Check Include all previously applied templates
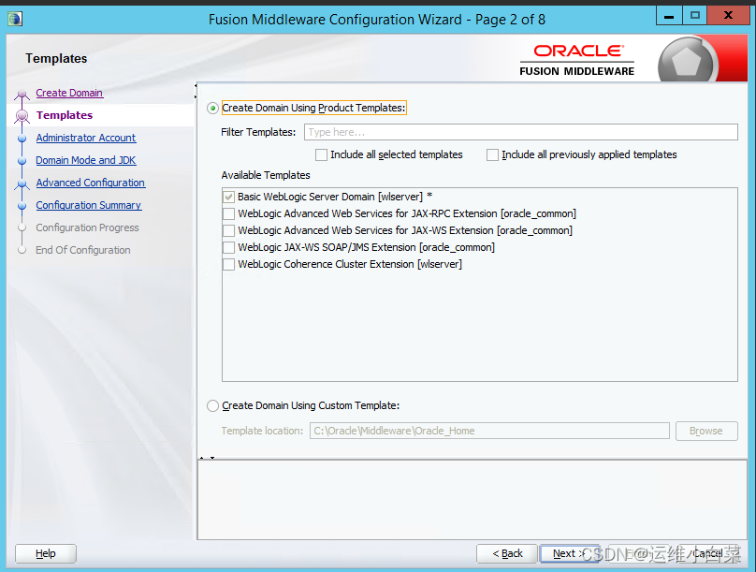Viewport: 756px width, 572px height. [x=492, y=154]
